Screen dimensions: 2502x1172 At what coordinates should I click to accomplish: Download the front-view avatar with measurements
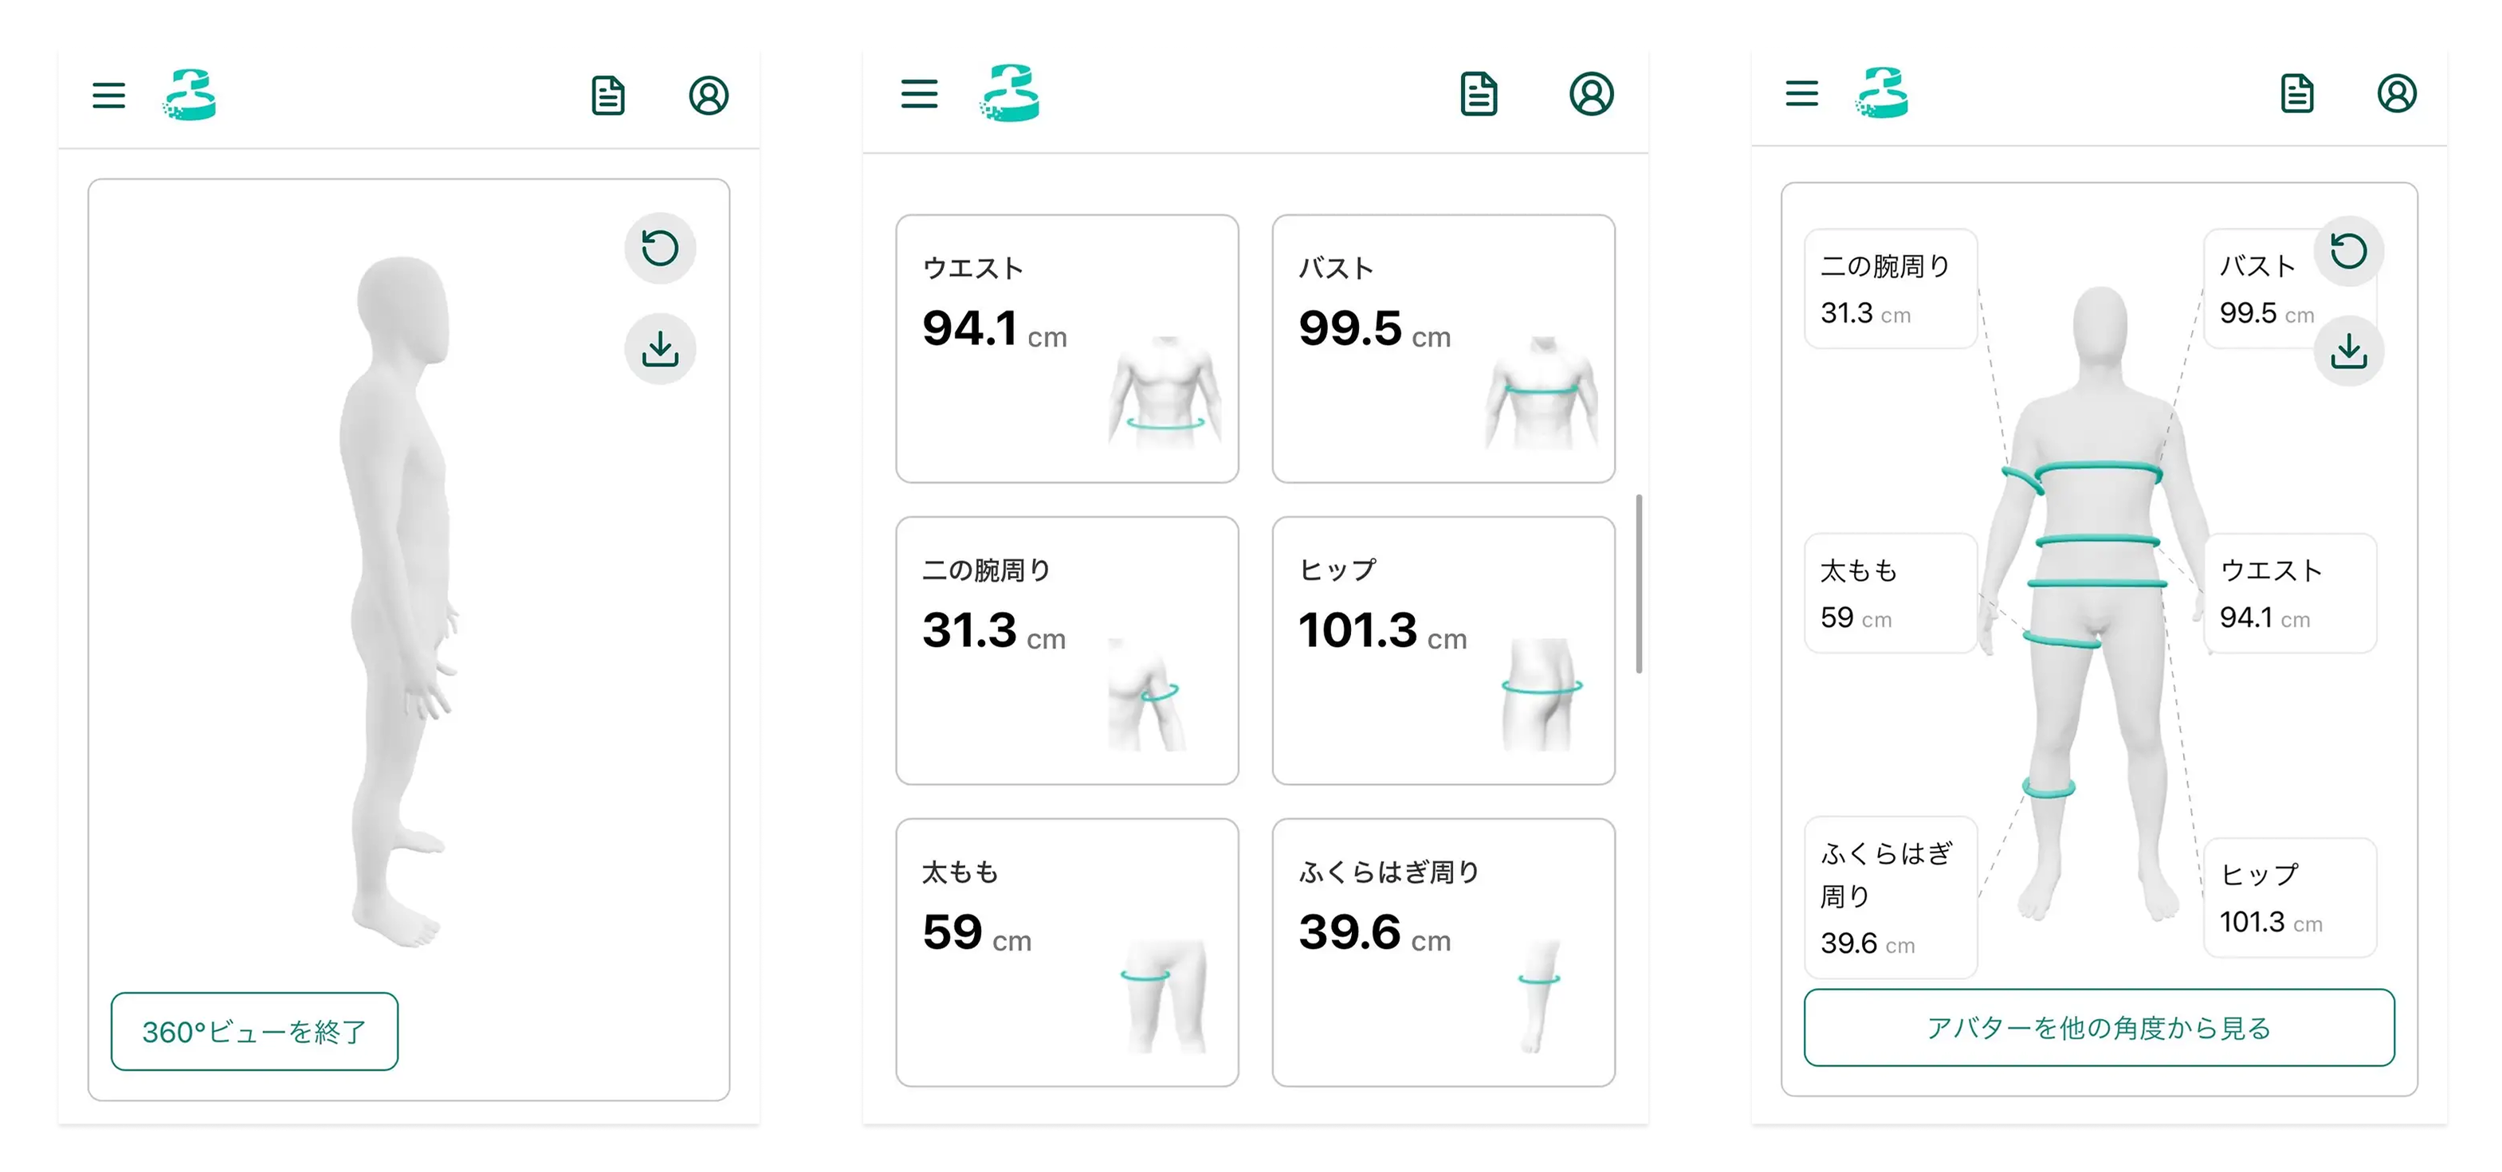click(x=2348, y=351)
